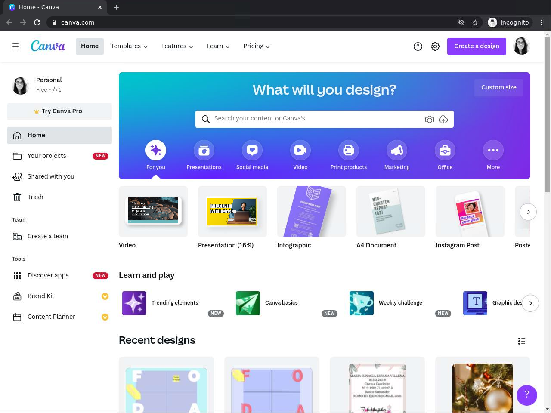Viewport: 551px width, 413px height.
Task: Bookmark this page with the star icon
Action: pos(475,22)
